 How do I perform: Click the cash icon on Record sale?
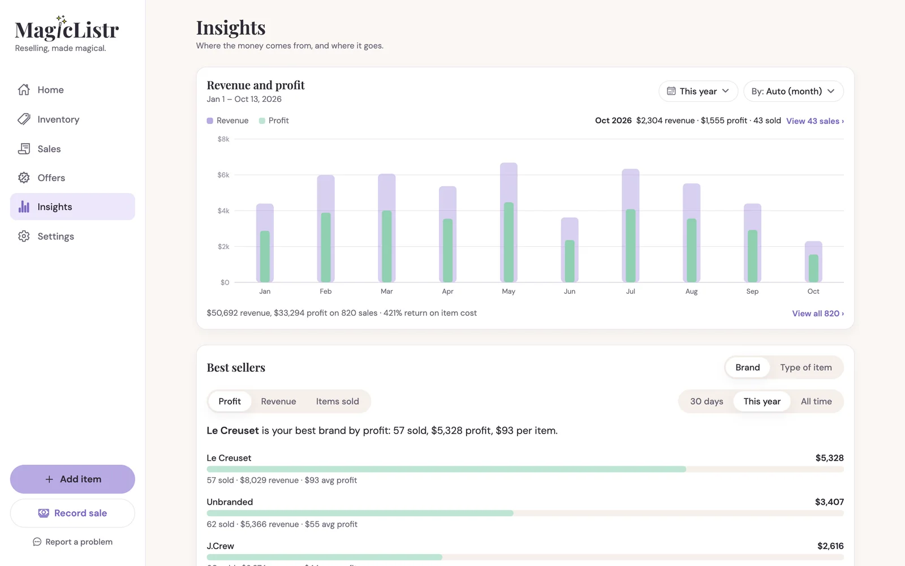44,513
